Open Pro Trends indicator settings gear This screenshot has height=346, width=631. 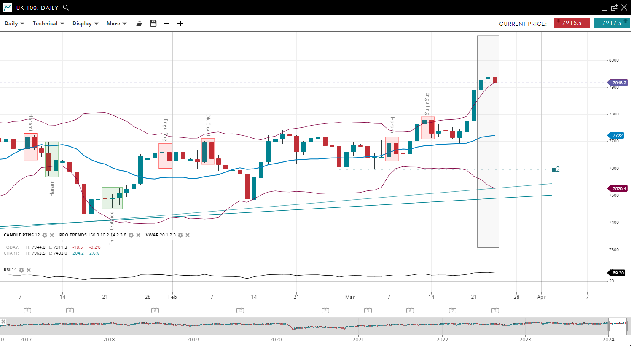click(x=131, y=235)
